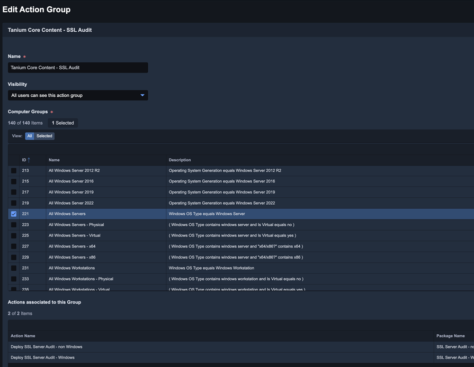Click the ID cell 223

(x=25, y=225)
